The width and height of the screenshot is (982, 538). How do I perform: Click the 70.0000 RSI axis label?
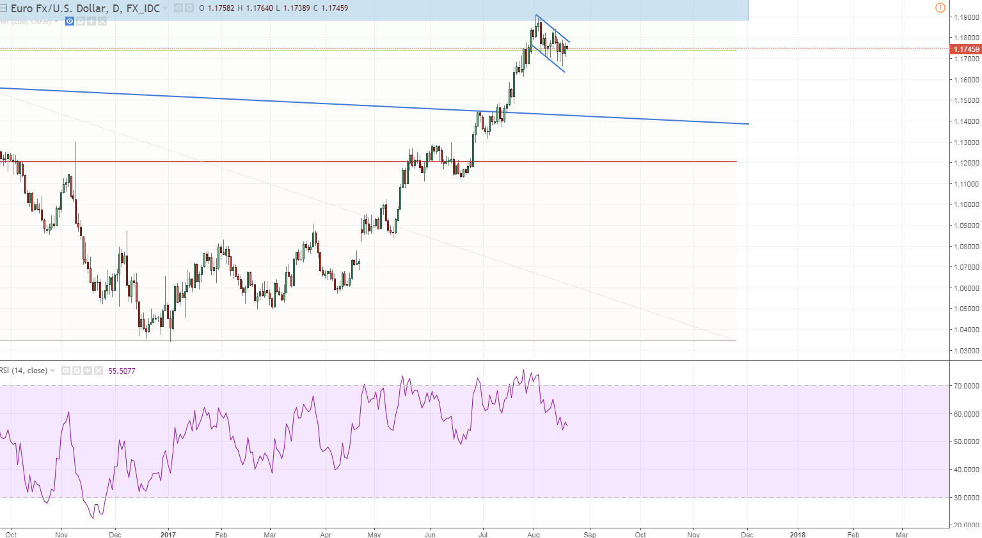pos(966,386)
